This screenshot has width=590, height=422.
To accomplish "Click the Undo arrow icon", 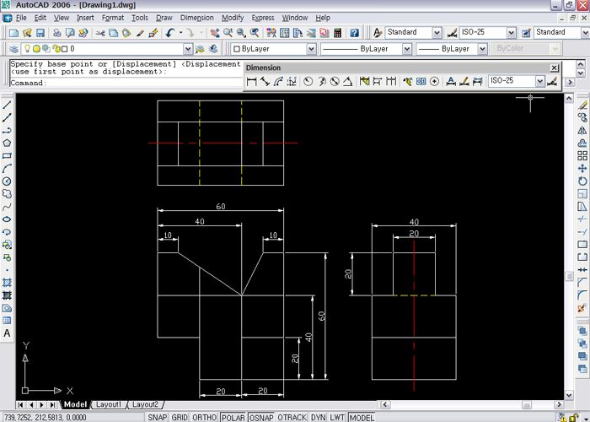I will point(169,33).
